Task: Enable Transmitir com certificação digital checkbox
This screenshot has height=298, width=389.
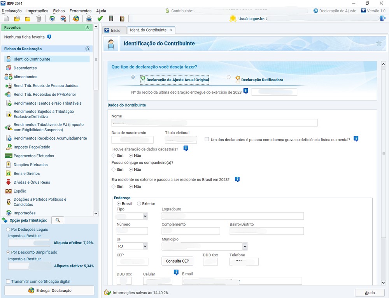Action: click(8, 281)
